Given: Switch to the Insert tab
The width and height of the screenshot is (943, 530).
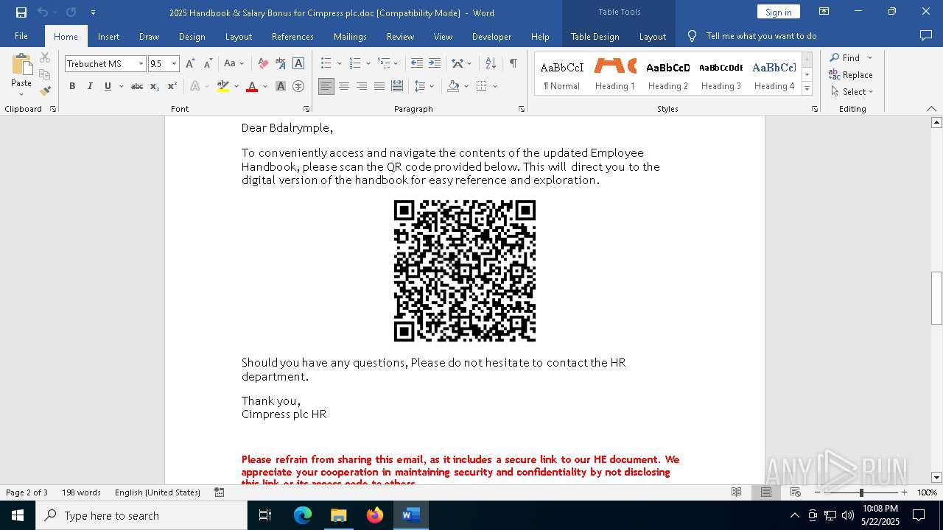Looking at the screenshot, I should coord(108,36).
